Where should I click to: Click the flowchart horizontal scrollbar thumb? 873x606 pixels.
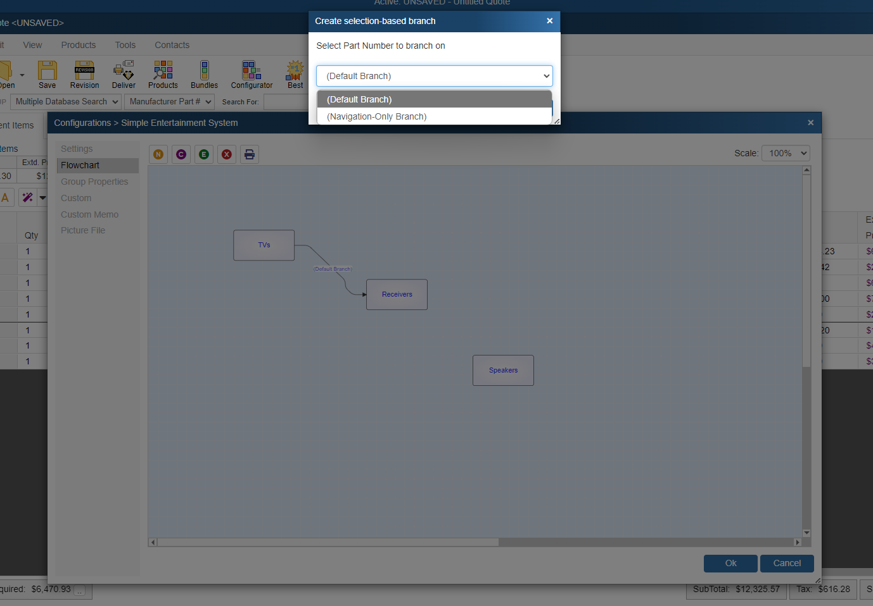328,542
